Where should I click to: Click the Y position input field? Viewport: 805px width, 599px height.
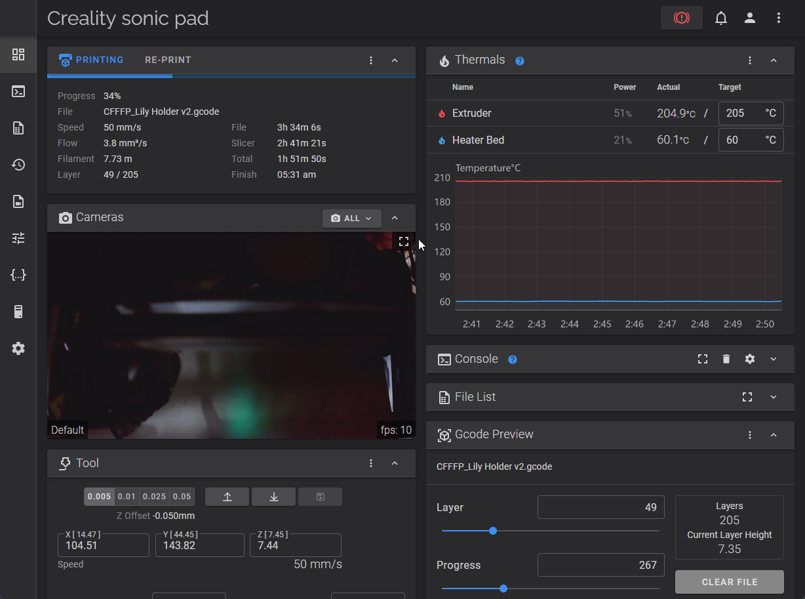pos(200,545)
